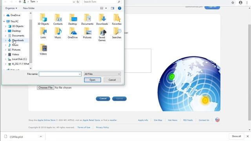Refresh the Tom folder location
This screenshot has height=141, width=251.
78,2
